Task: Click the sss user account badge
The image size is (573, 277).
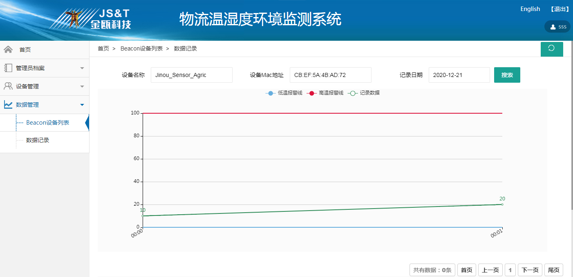Action: click(x=557, y=27)
